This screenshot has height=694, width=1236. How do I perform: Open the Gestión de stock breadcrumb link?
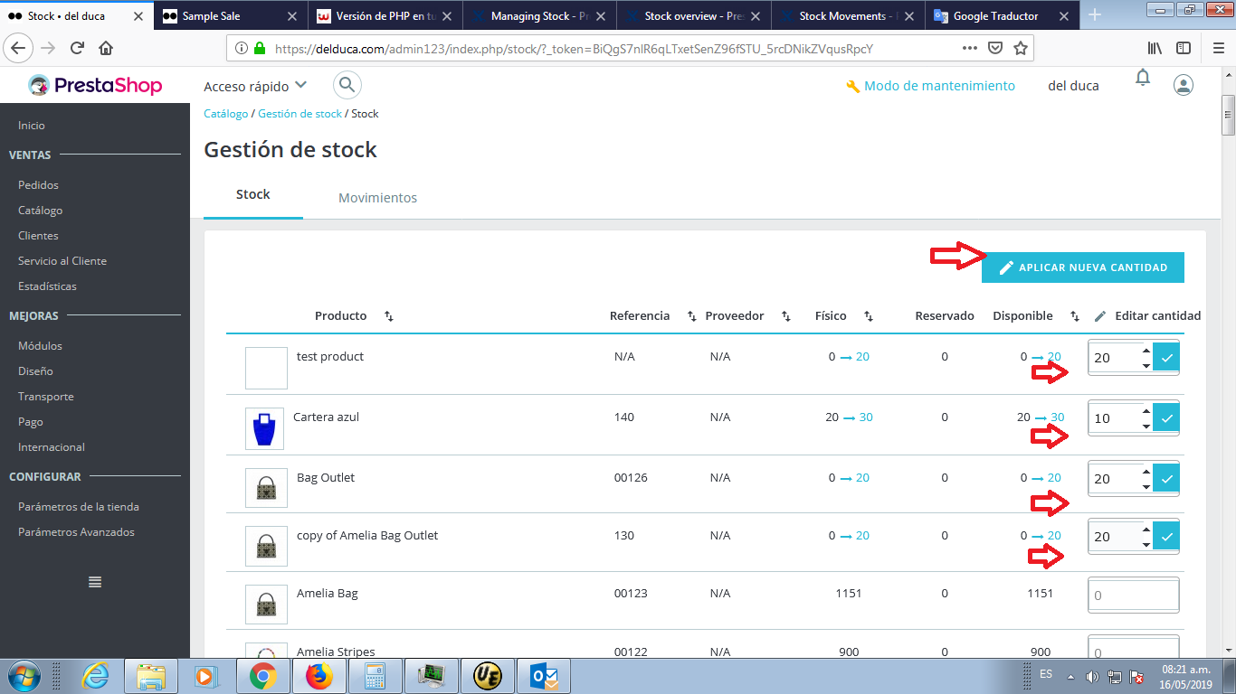click(x=299, y=113)
